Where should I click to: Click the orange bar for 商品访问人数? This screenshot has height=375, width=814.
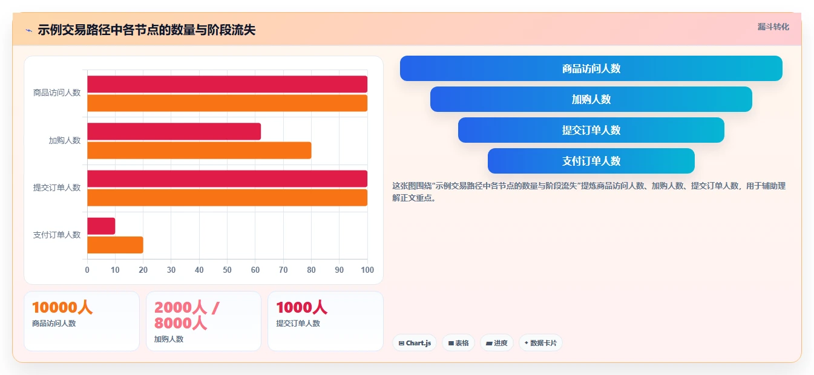tap(227, 103)
